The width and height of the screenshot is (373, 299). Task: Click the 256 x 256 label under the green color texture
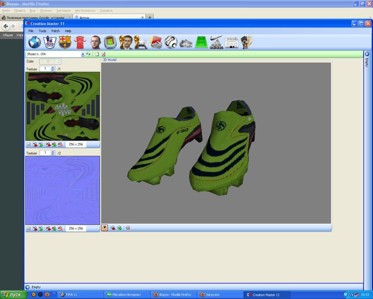pos(76,144)
